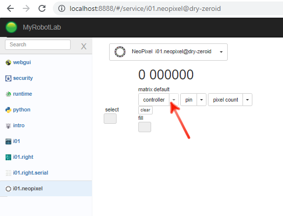Click the green MyRobotLab status orb
Viewport: 283px width, 216px height.
[x=11, y=28]
